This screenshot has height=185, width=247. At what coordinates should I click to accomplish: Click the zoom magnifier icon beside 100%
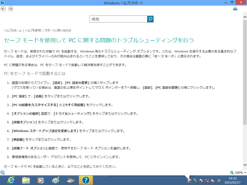tap(232, 173)
